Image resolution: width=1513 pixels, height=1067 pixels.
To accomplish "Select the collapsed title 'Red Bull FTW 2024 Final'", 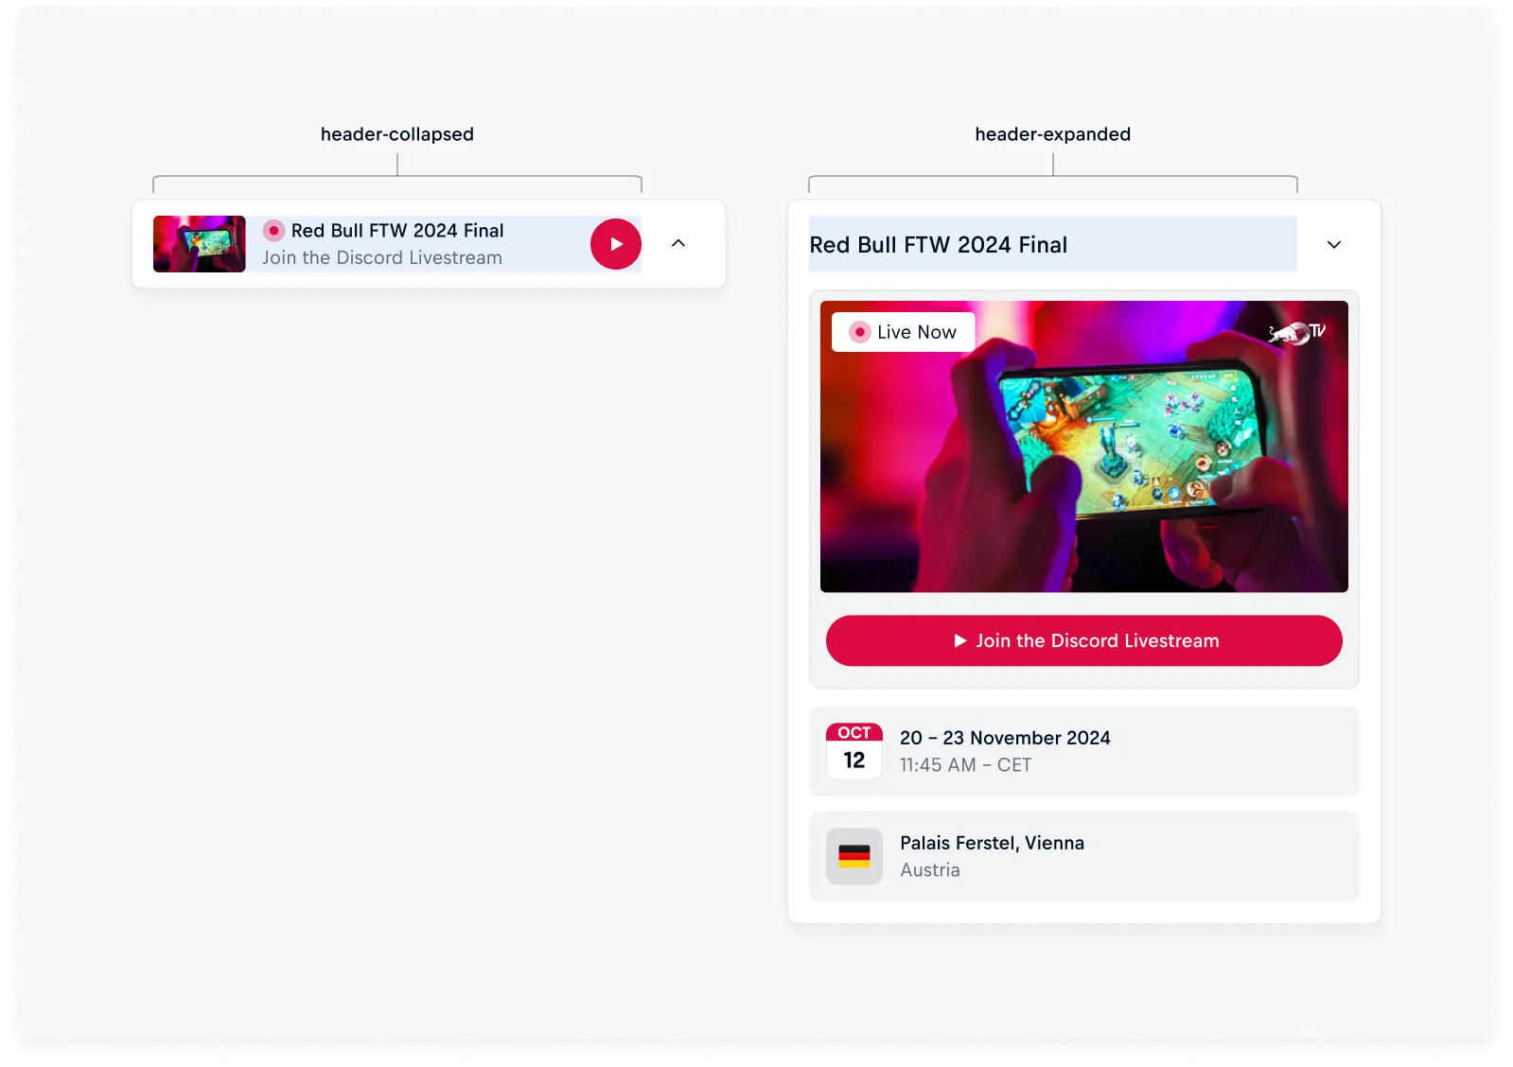I will pyautogui.click(x=397, y=231).
